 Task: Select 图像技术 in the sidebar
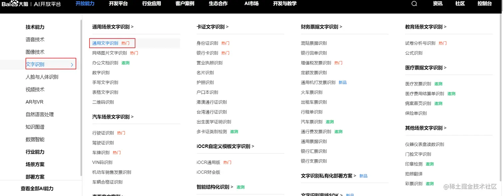pyautogui.click(x=35, y=52)
